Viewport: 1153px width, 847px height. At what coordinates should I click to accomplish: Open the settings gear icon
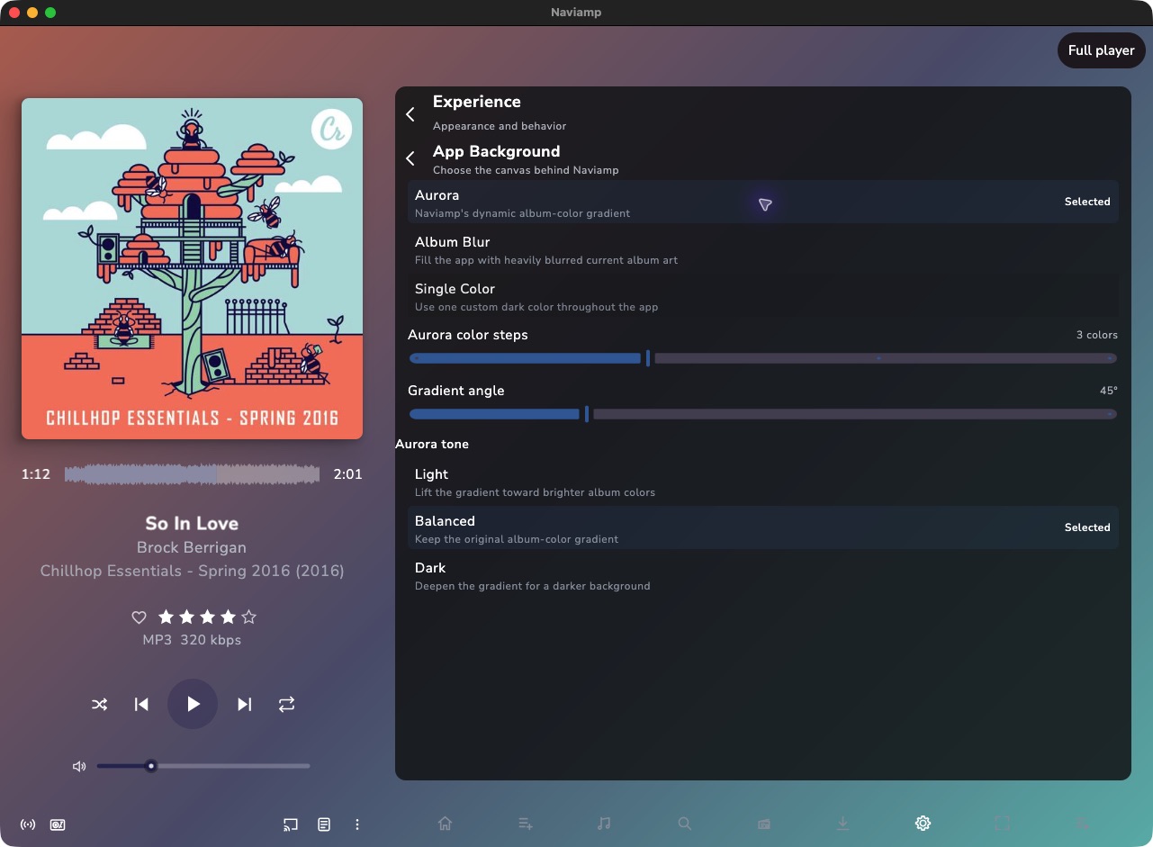tap(923, 824)
